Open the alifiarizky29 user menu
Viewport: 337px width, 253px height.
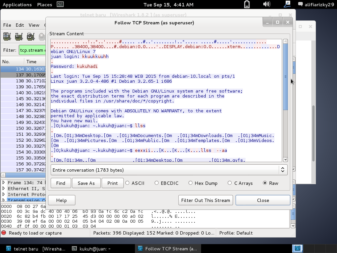(316, 5)
